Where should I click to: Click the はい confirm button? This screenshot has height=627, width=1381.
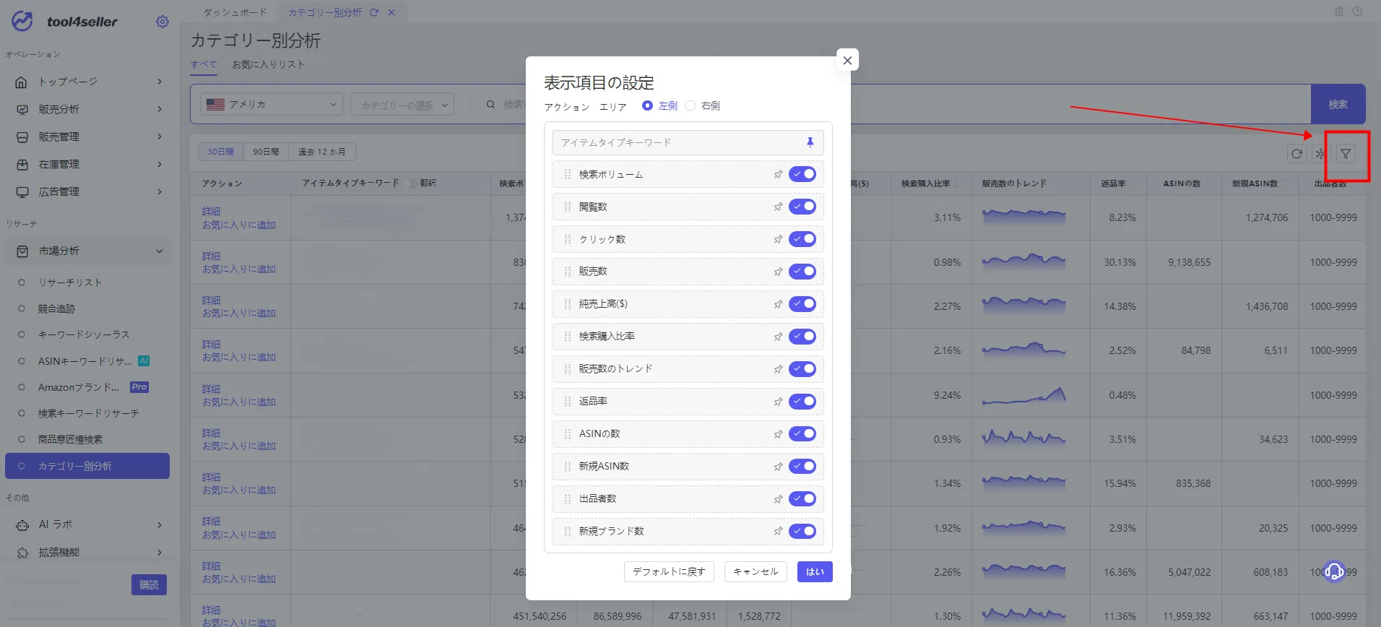(x=815, y=571)
